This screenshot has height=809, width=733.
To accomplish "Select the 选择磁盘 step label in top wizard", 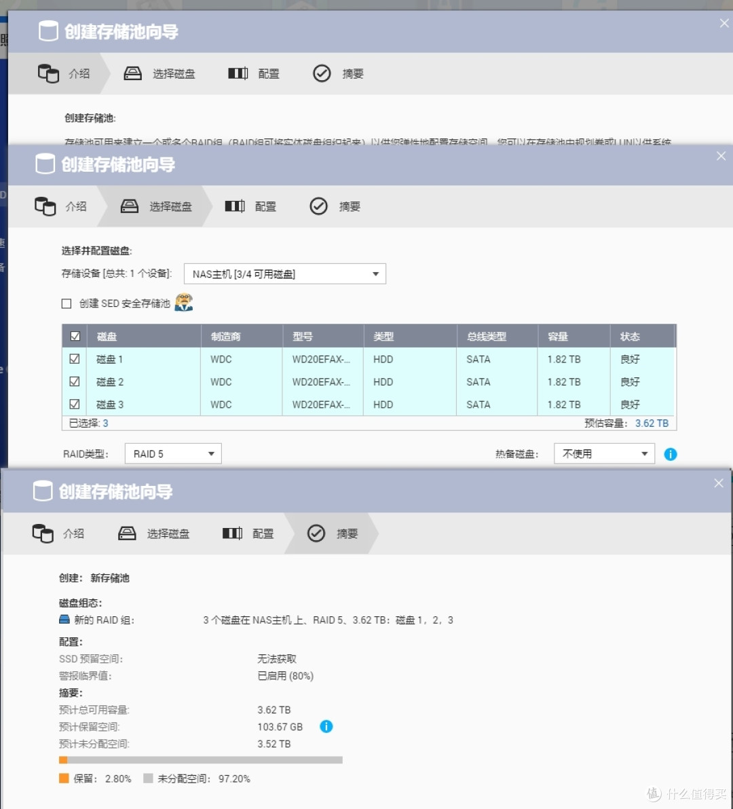I will (x=174, y=74).
